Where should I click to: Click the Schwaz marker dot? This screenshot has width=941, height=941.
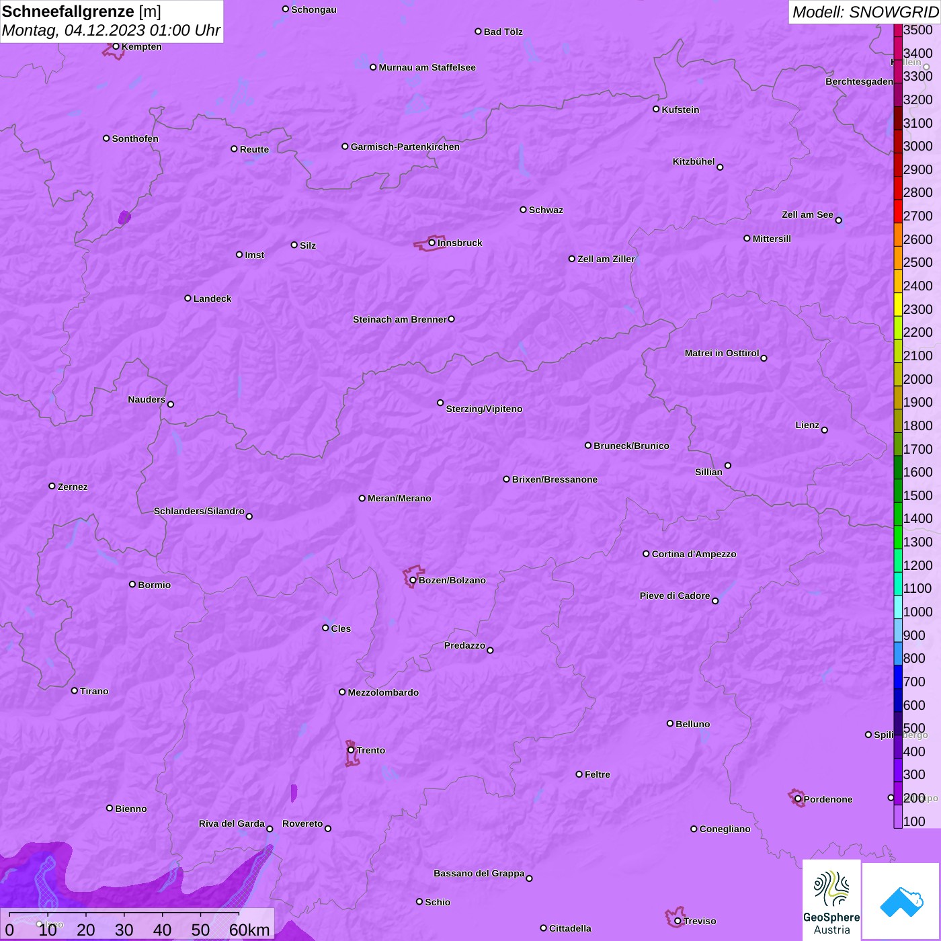tap(523, 210)
